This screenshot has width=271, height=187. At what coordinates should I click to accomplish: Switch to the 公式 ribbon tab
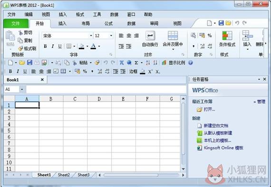108,23
